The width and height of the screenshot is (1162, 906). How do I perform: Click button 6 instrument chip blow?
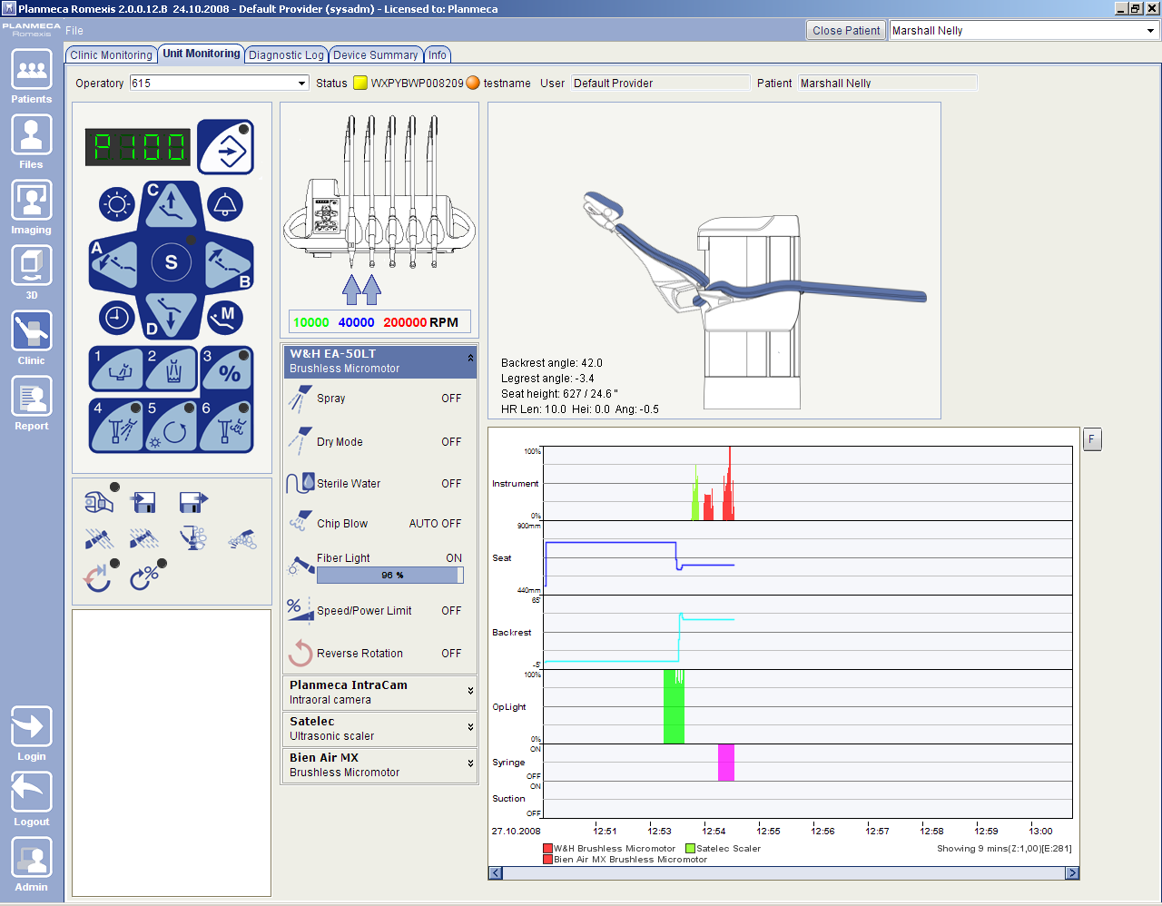(x=227, y=425)
